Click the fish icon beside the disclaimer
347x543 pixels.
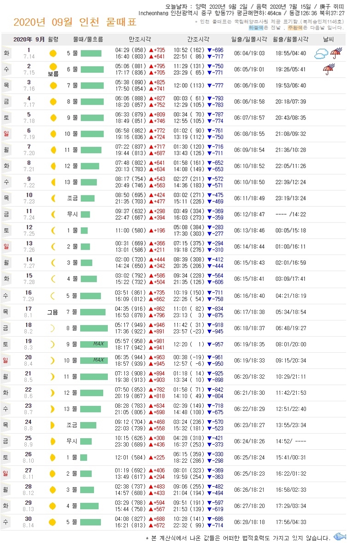tap(340, 537)
